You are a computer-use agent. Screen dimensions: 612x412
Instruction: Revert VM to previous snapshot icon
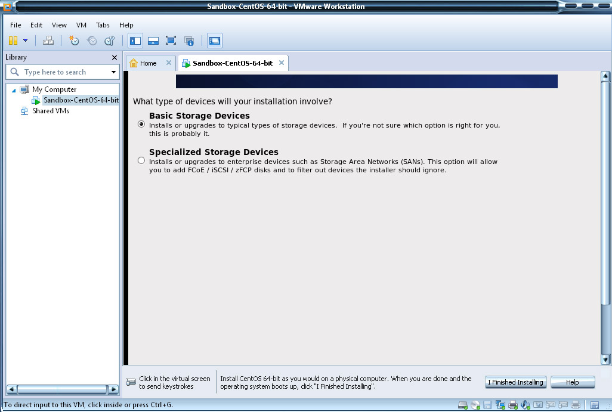(92, 41)
